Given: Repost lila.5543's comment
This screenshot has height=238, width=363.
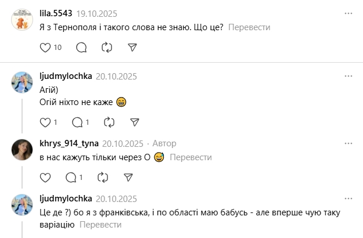Looking at the screenshot, I should pos(107,47).
